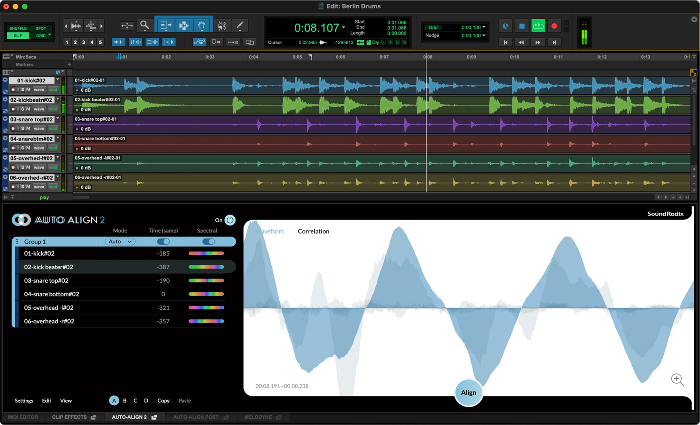
Task: Select the Grabber hand tool
Action: (x=202, y=25)
